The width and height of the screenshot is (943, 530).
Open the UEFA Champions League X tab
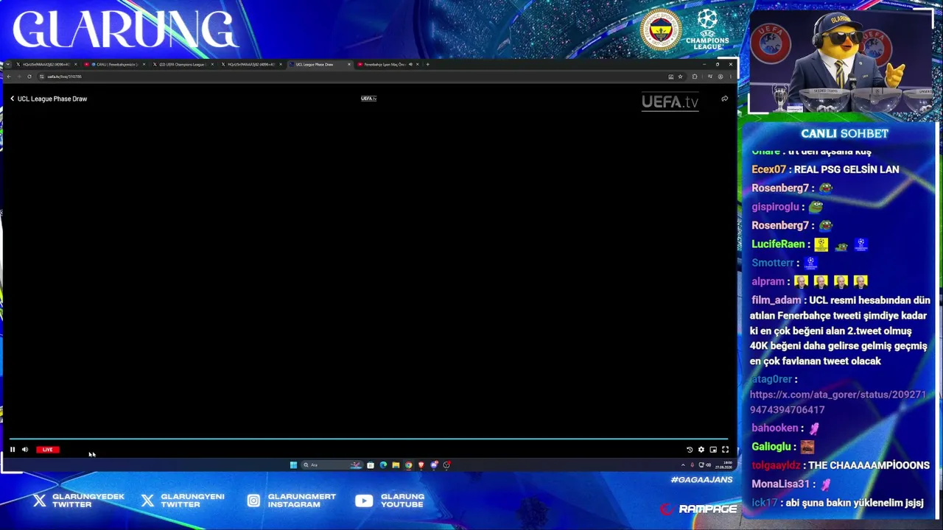pos(182,64)
